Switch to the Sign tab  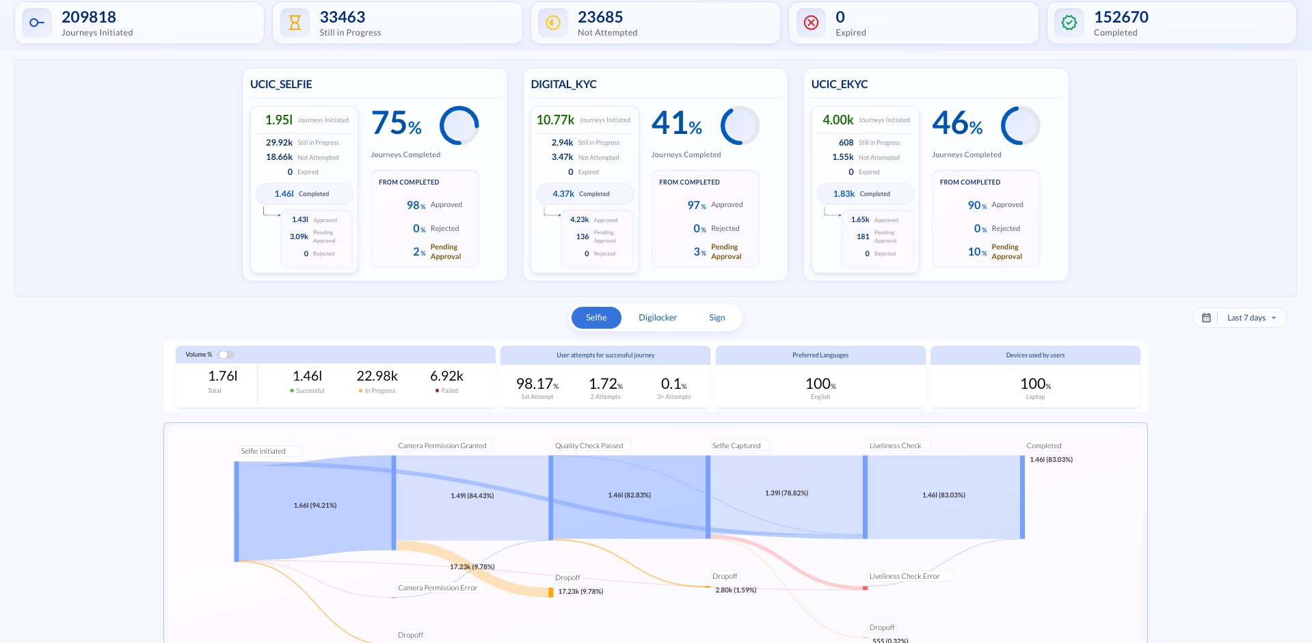click(x=717, y=317)
